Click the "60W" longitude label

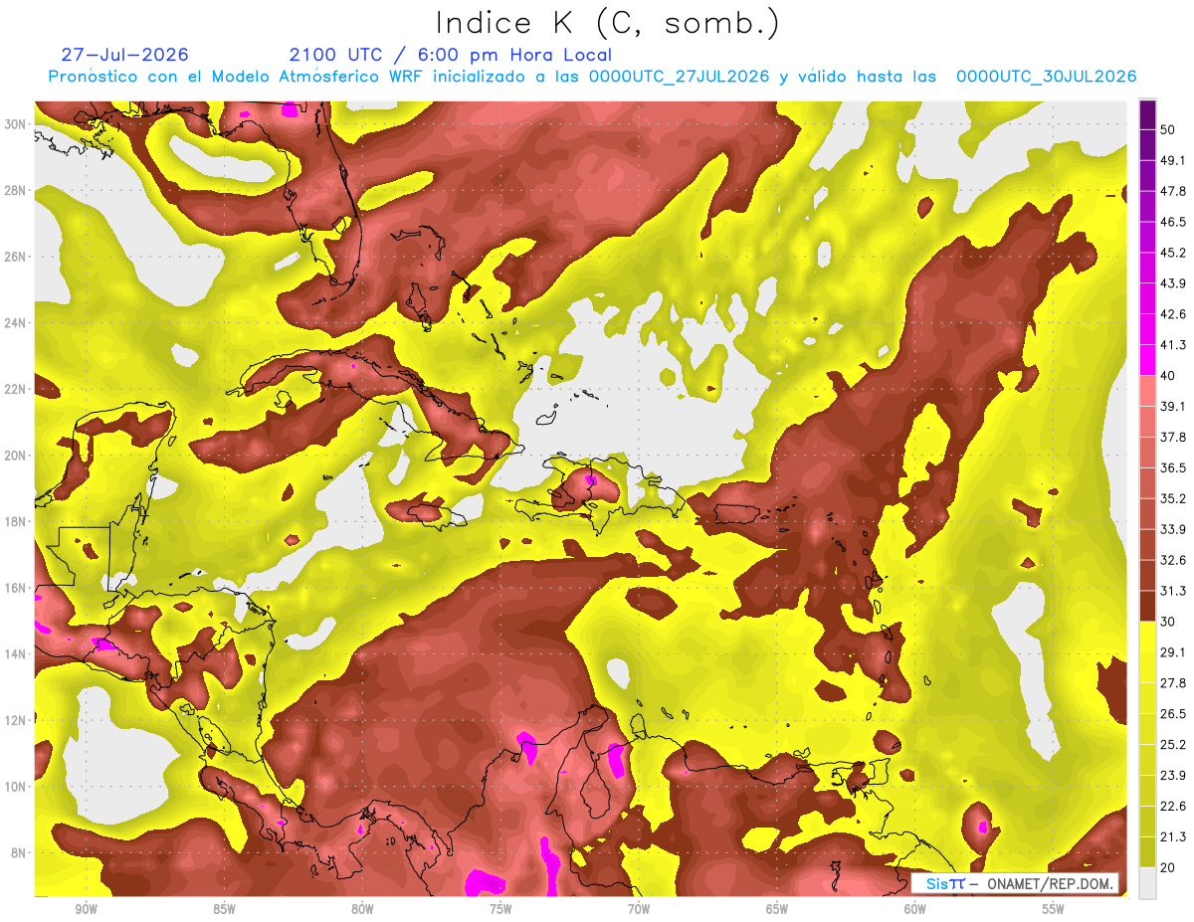[x=915, y=910]
